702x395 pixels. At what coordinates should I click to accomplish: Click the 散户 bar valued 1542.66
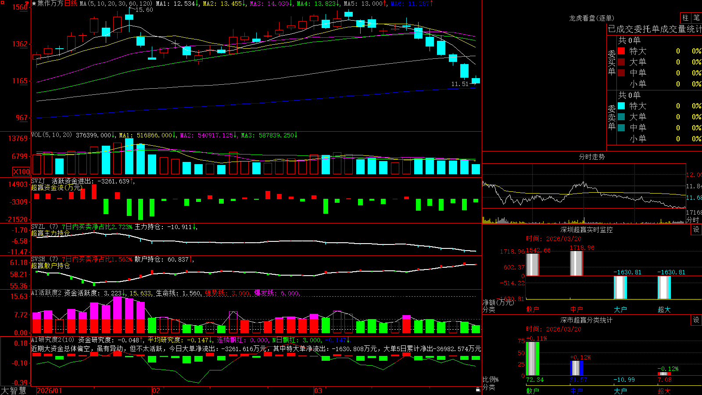pos(532,265)
